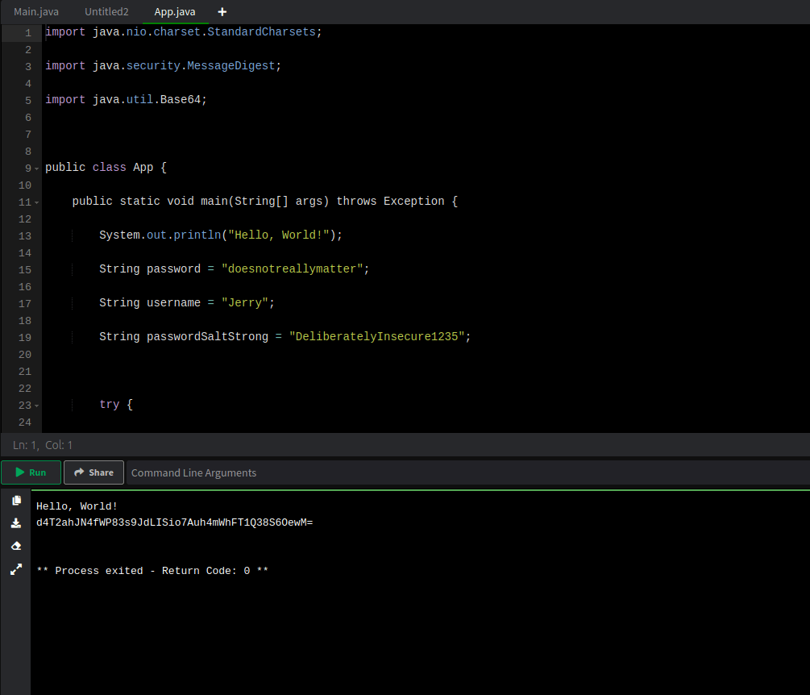Screen dimensions: 810x695
Task: Clear the console with eraser icon
Action: coord(17,546)
